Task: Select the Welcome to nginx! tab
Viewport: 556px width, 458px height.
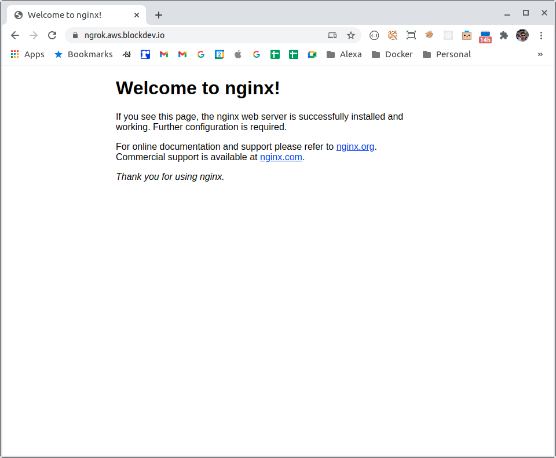Action: coord(76,15)
